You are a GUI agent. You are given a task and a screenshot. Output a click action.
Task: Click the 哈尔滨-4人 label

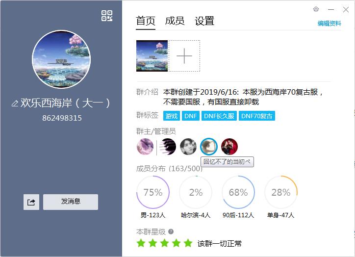(196, 215)
